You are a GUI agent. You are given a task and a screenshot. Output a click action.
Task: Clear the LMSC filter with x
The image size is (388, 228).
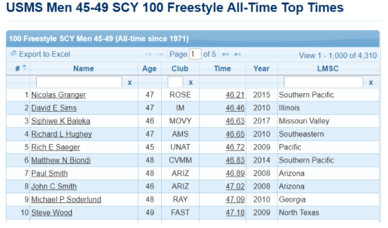pyautogui.click(x=371, y=83)
